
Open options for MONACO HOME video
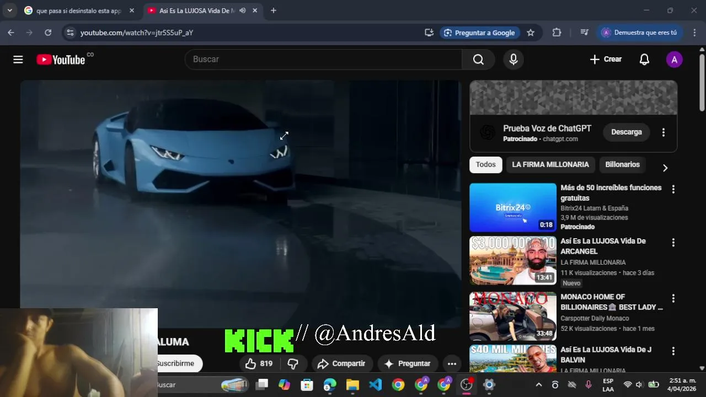coord(673,298)
